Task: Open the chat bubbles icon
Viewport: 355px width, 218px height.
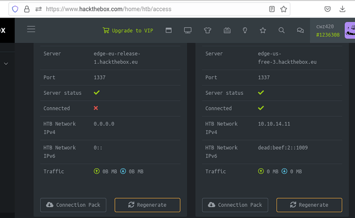Action: (x=300, y=30)
